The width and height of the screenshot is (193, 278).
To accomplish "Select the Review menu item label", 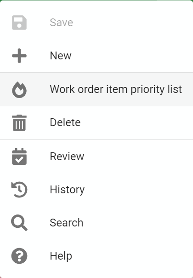I will tap(67, 156).
